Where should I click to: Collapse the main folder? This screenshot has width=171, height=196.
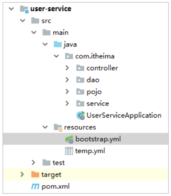point(34,32)
